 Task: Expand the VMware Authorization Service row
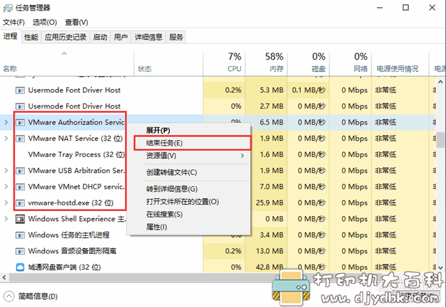(x=6, y=122)
